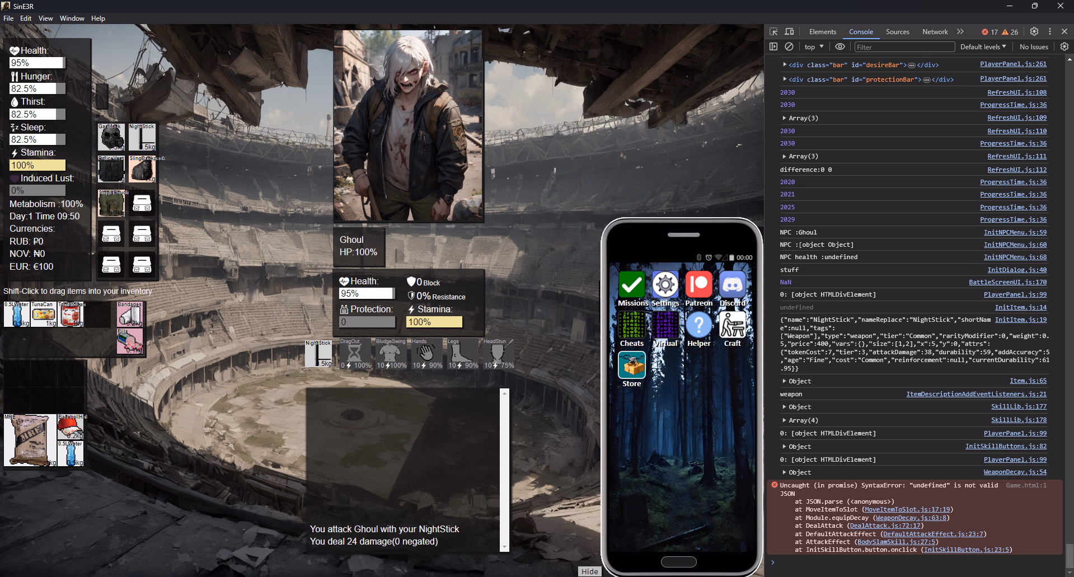Image resolution: width=1074 pixels, height=577 pixels.
Task: Use the Hands attack skill
Action: (x=426, y=354)
